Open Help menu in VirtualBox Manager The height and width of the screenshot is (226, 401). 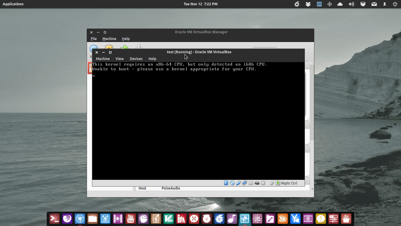pyautogui.click(x=126, y=39)
